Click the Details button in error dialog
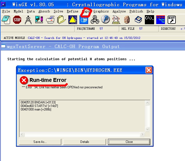The width and height of the screenshot is (185, 161). tap(85, 142)
